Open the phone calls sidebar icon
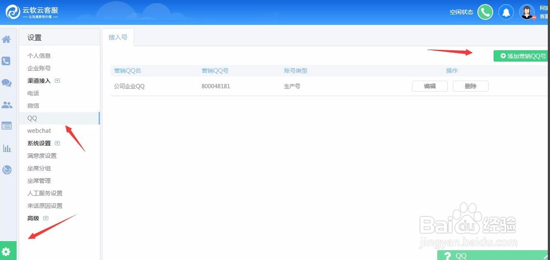This screenshot has width=550, height=260. pyautogui.click(x=6, y=61)
